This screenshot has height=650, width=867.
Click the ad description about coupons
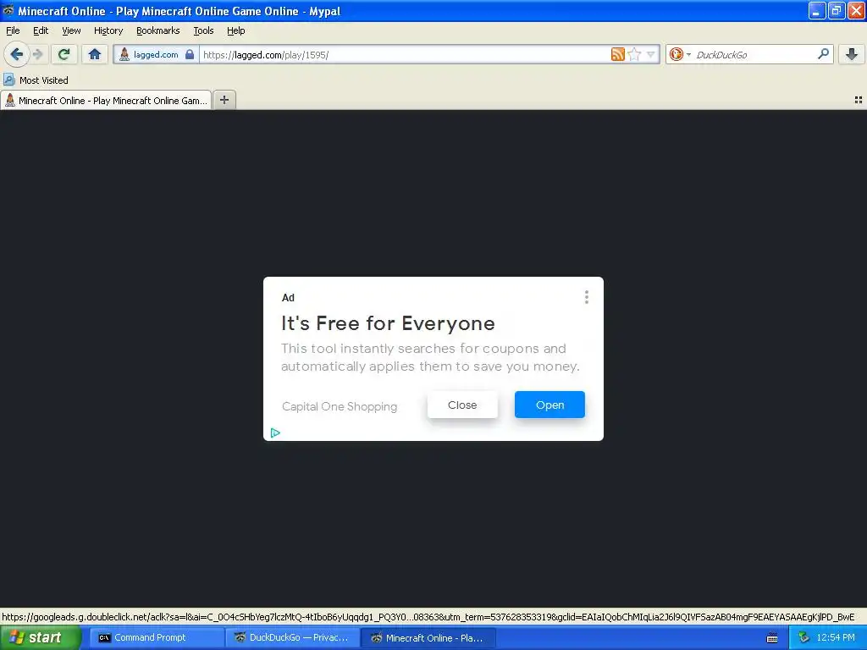point(430,358)
